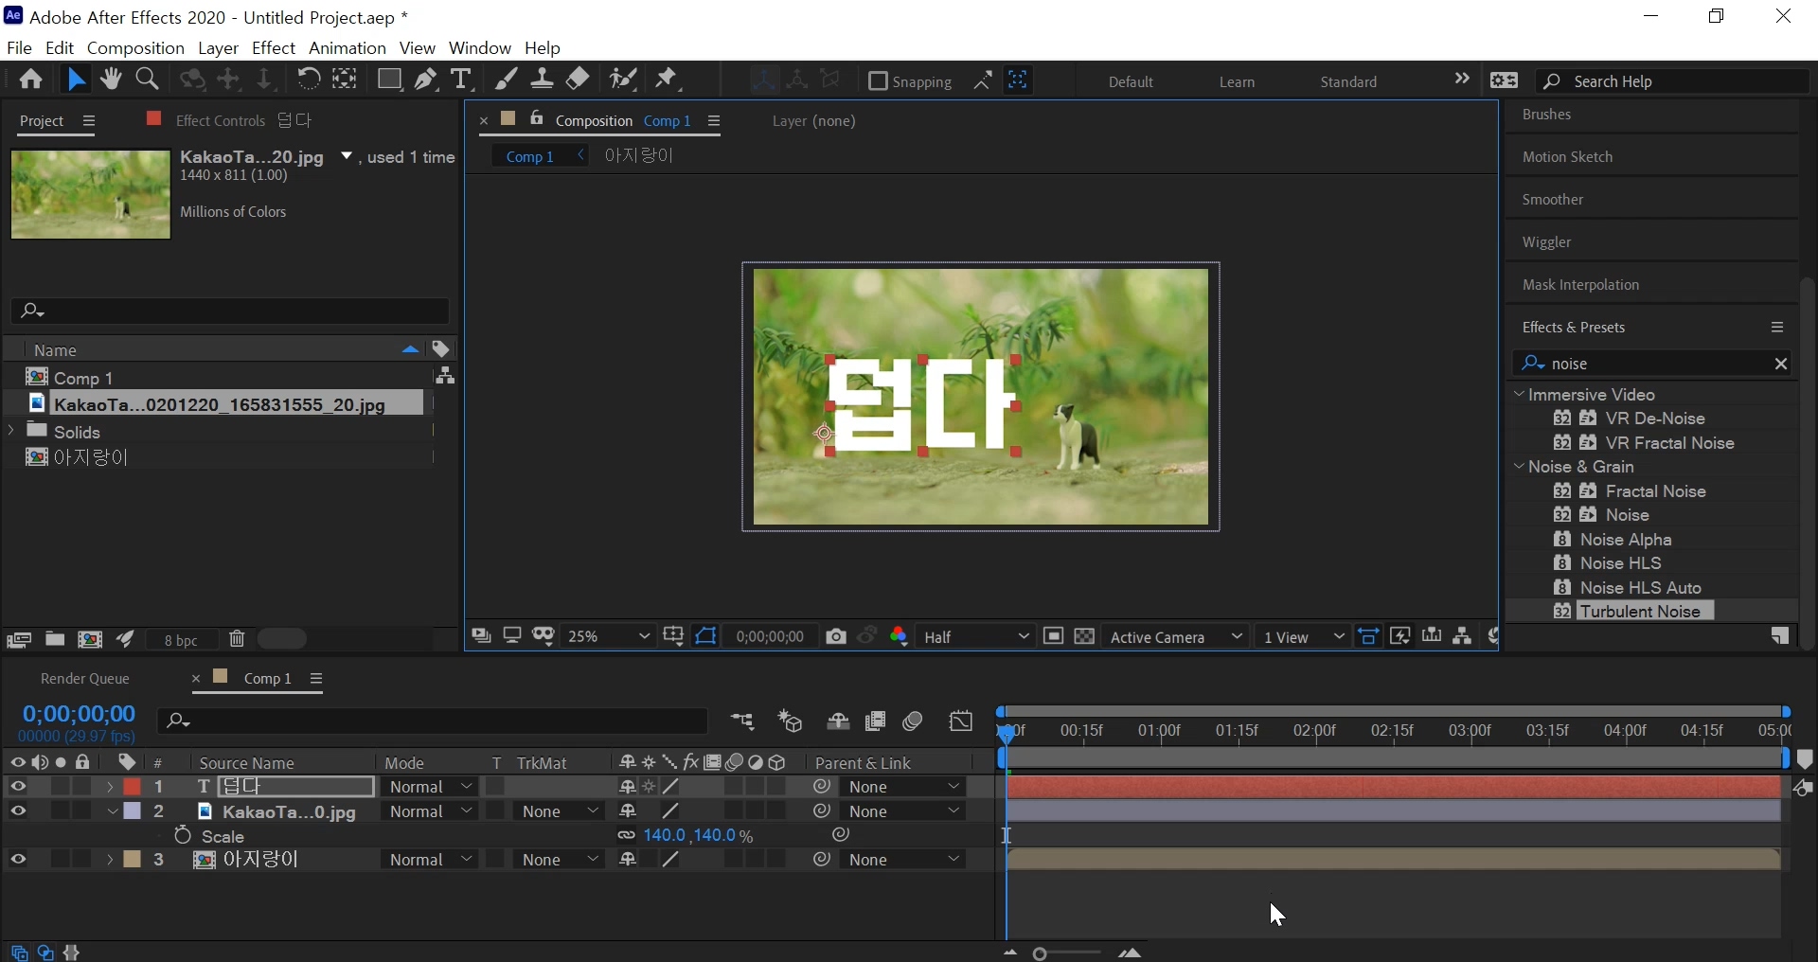The image size is (1818, 962).
Task: Hide 아지랑이 layer 3 eye icon
Action: [18, 860]
